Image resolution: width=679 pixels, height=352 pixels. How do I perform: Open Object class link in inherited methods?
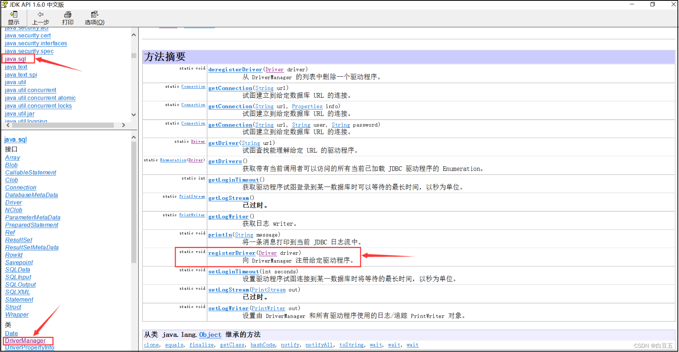point(210,335)
